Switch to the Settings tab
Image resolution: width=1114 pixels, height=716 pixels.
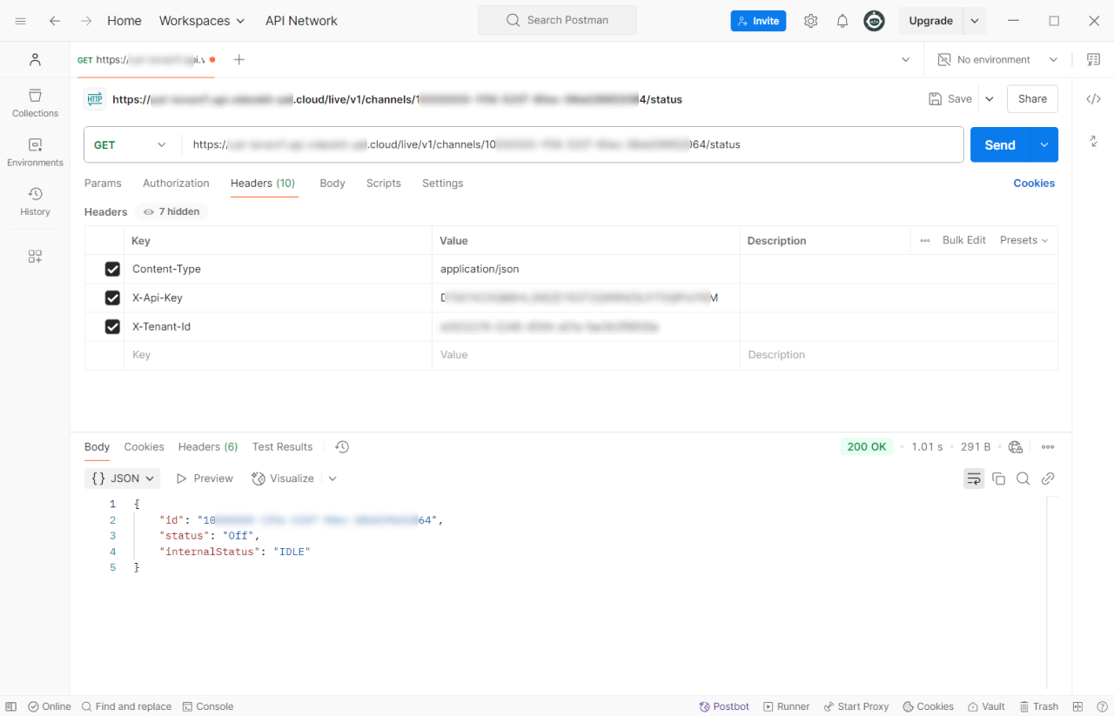(x=442, y=184)
